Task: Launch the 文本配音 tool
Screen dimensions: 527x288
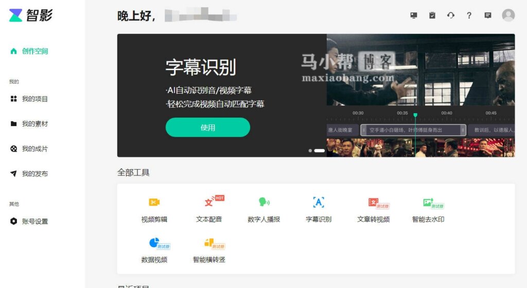Action: pyautogui.click(x=209, y=210)
